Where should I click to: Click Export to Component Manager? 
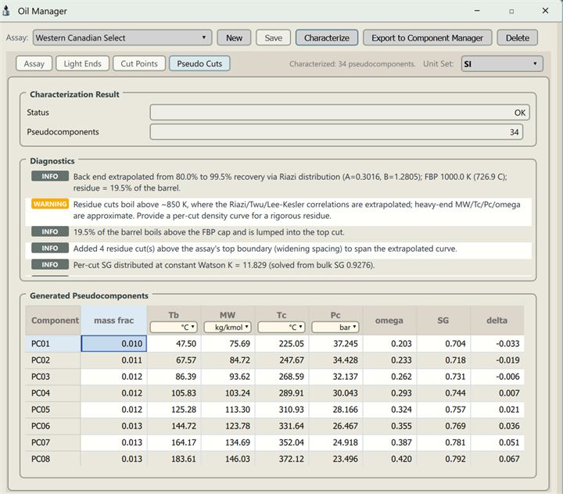point(427,38)
